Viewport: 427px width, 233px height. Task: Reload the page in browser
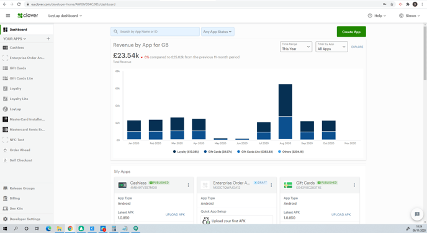click(19, 4)
